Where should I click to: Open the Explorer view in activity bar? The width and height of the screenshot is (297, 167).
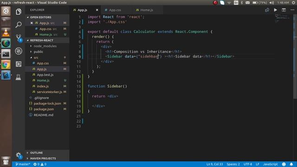tap(19, 12)
